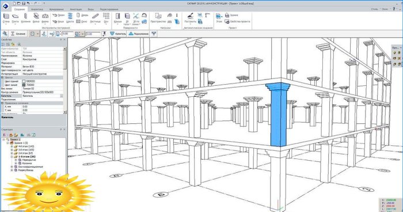This screenshot has width=403, height=212.
Task: Open the Редактирование ribbon tab
Action: click(x=109, y=9)
